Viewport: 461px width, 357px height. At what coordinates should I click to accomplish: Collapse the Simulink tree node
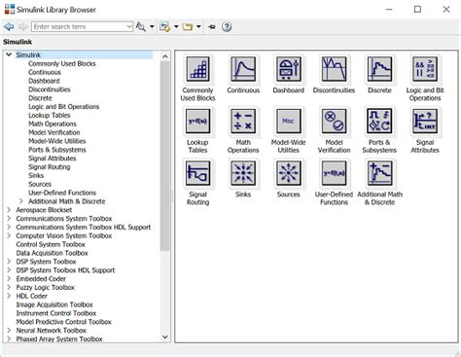point(9,54)
